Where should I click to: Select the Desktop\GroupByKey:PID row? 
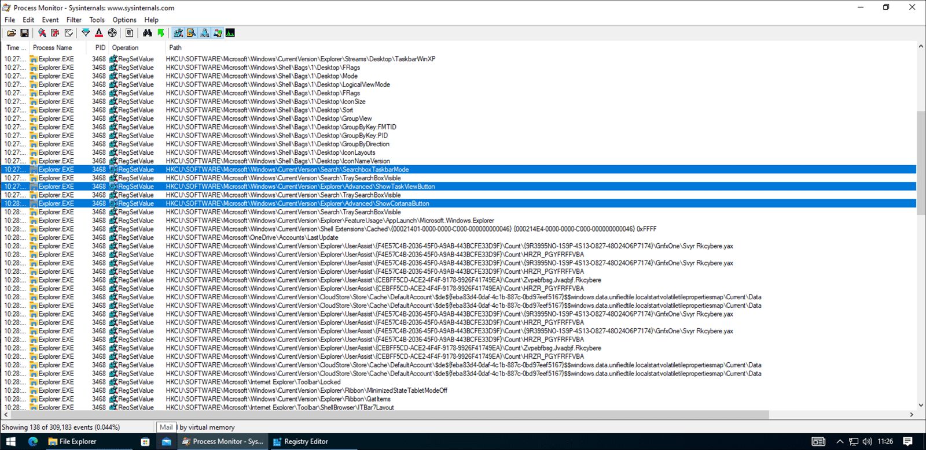pyautogui.click(x=460, y=135)
